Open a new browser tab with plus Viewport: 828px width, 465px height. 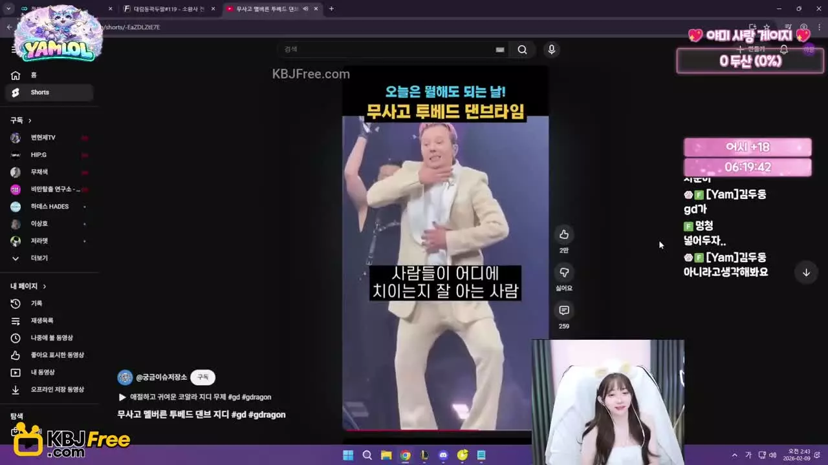[331, 9]
